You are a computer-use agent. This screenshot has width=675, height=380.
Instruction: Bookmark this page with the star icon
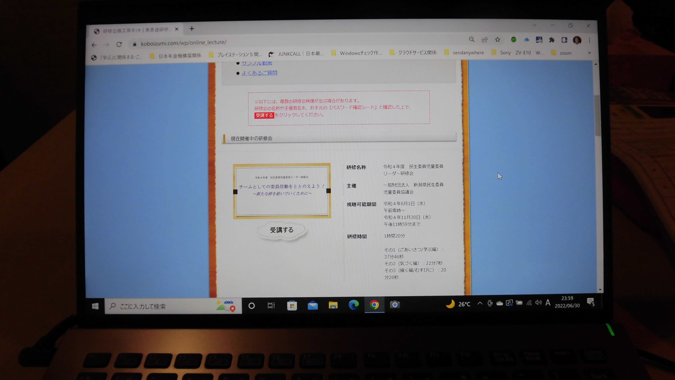498,40
